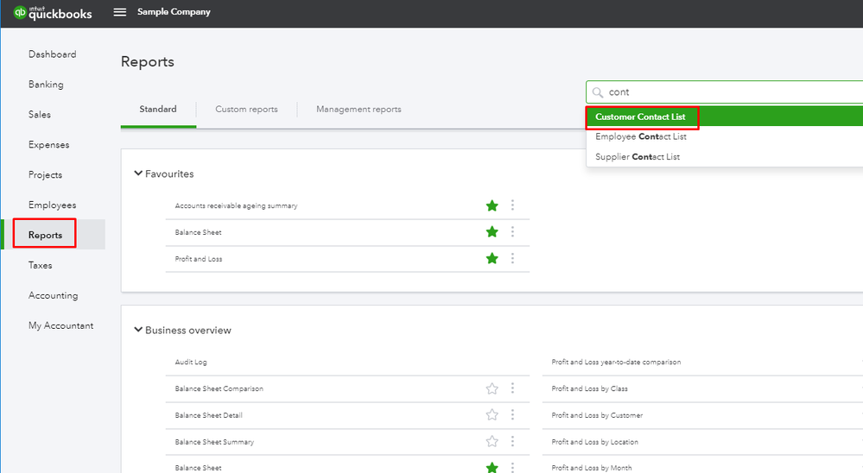Collapse the Favourites section
863x473 pixels.
click(x=138, y=173)
